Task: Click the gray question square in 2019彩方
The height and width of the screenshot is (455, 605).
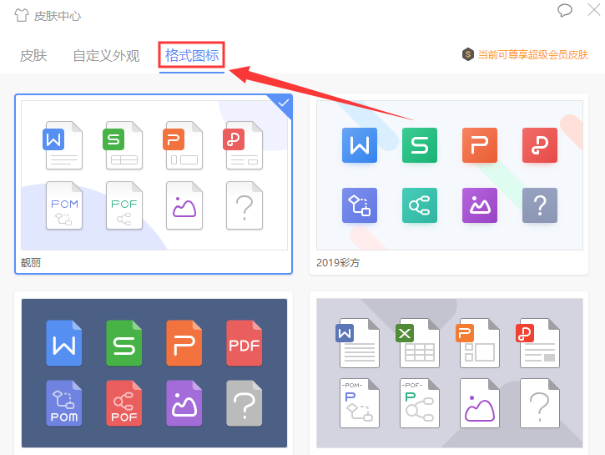Action: (540, 205)
